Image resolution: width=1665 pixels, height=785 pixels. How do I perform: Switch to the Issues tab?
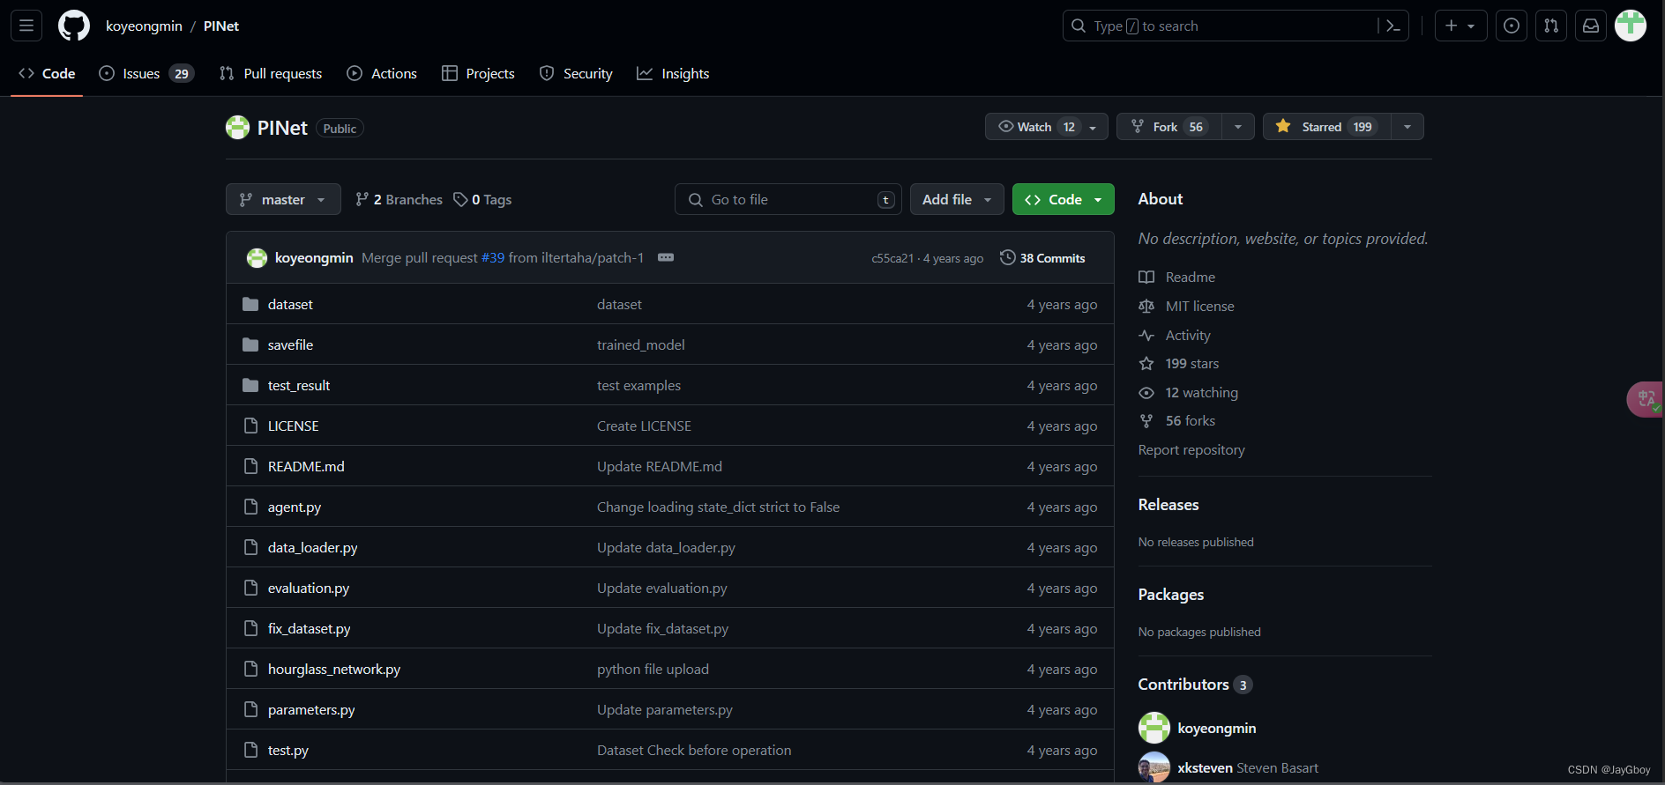(x=146, y=73)
